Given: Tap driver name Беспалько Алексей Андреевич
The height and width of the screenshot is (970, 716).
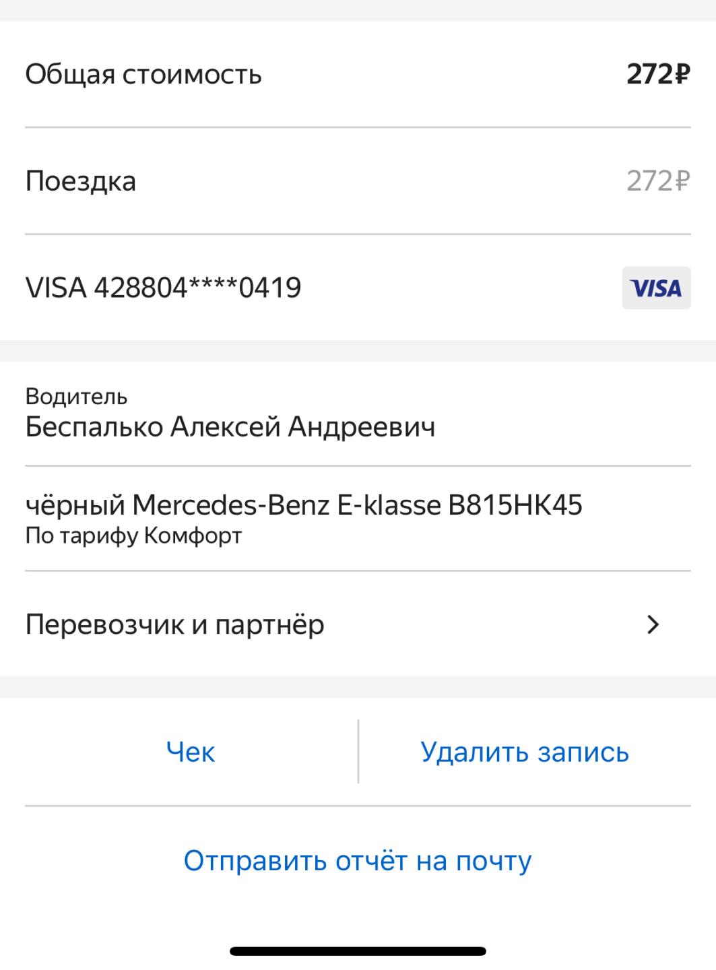Looking at the screenshot, I should (x=230, y=427).
